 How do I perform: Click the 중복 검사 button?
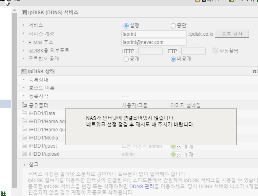coord(232,34)
